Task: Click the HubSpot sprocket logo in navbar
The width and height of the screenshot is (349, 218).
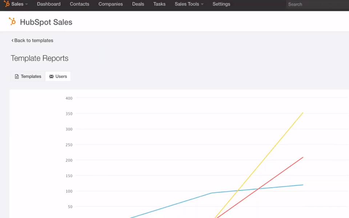Action: [7, 4]
